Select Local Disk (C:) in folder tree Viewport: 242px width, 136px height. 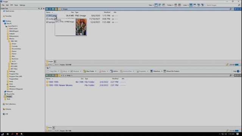pyautogui.click(x=12, y=26)
